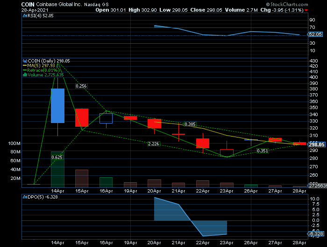Screen dimensions: 327x247
Task: Click the High 302.90 value
Action: [x=142, y=10]
